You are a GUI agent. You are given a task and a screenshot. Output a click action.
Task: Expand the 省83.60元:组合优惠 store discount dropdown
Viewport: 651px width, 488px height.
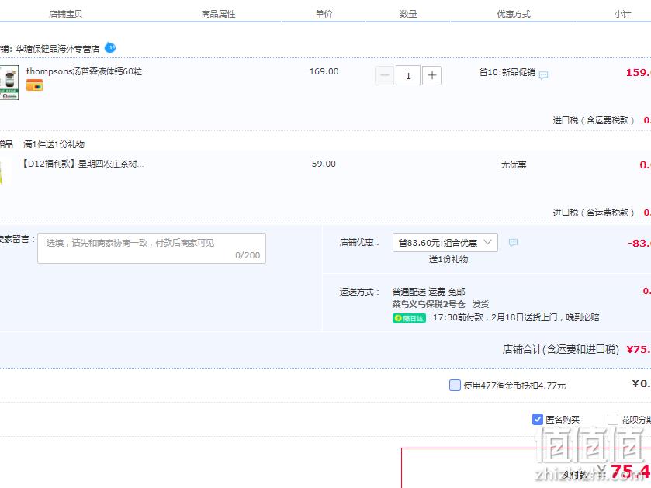tap(445, 242)
